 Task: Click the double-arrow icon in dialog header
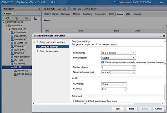tap(164, 36)
